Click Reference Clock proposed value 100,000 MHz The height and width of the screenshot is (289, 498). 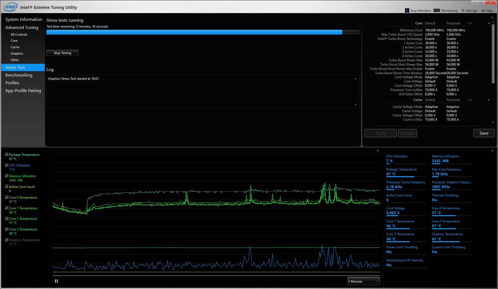[x=456, y=30]
